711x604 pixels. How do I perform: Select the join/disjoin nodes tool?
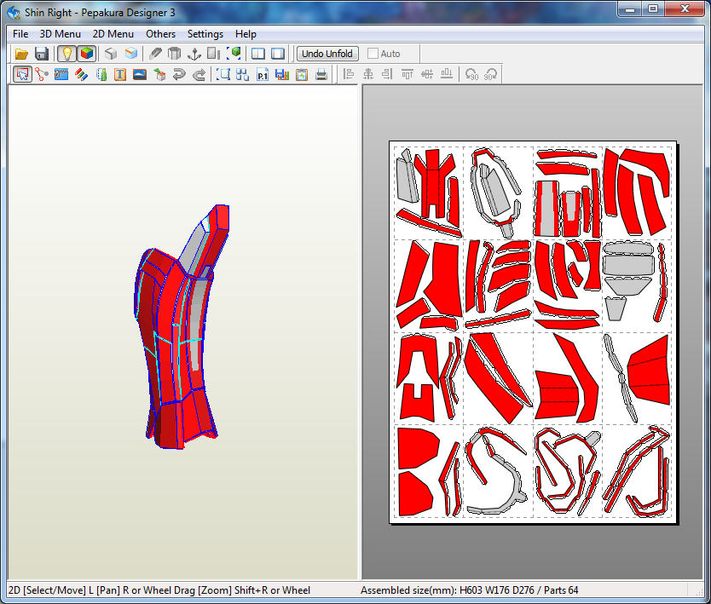(x=42, y=74)
